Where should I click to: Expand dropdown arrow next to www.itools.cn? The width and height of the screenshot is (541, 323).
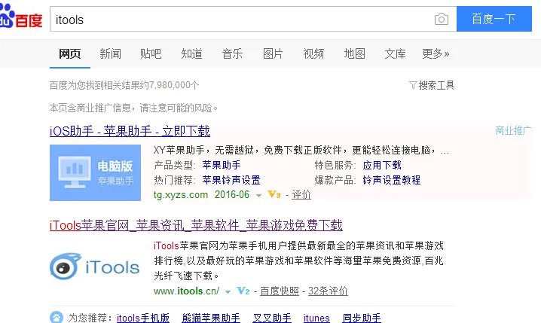tap(228, 292)
